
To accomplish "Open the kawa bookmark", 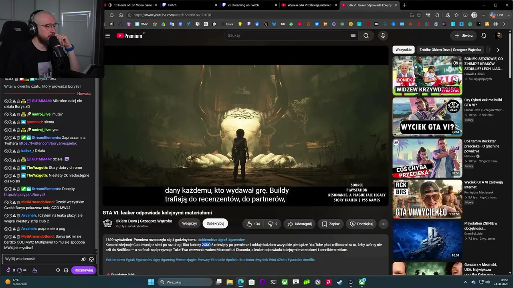I will click(227, 24).
